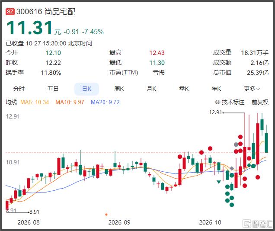Switch to 分时 tab
This screenshot has width=275, height=231.
point(19,89)
